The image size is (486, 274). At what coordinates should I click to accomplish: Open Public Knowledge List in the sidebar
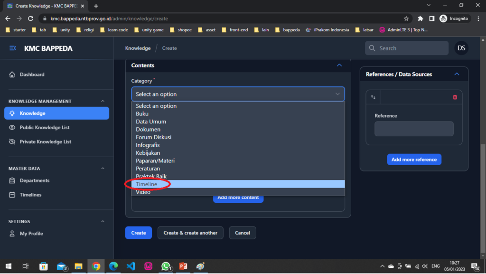tap(45, 128)
